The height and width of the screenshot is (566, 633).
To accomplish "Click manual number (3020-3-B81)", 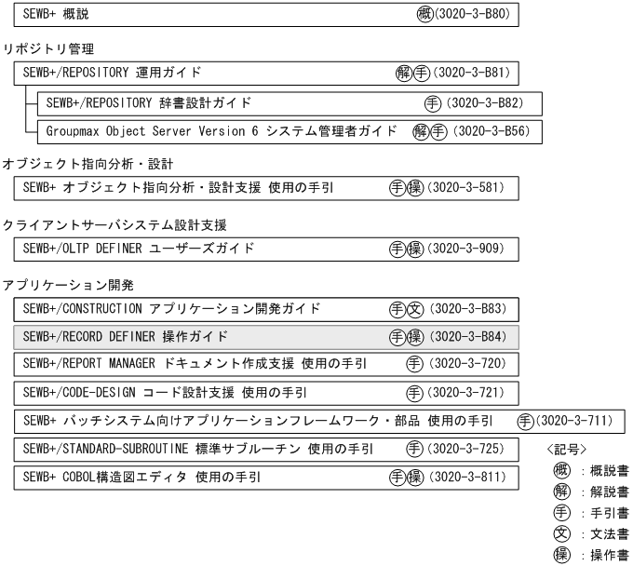I will (472, 73).
